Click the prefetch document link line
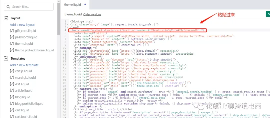The height and width of the screenshot is (118, 270). [124, 59]
